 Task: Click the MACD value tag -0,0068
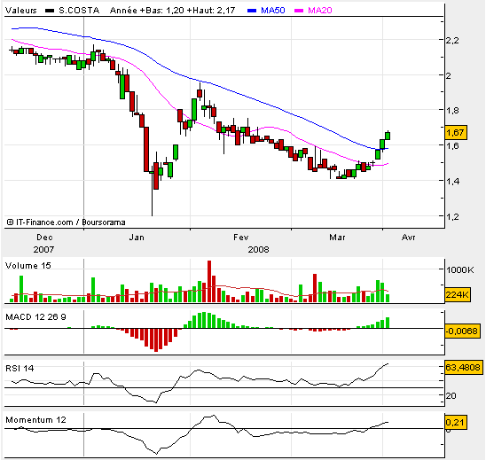pos(462,331)
